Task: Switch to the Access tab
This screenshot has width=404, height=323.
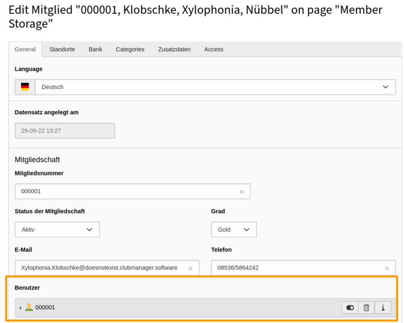Action: 213,49
